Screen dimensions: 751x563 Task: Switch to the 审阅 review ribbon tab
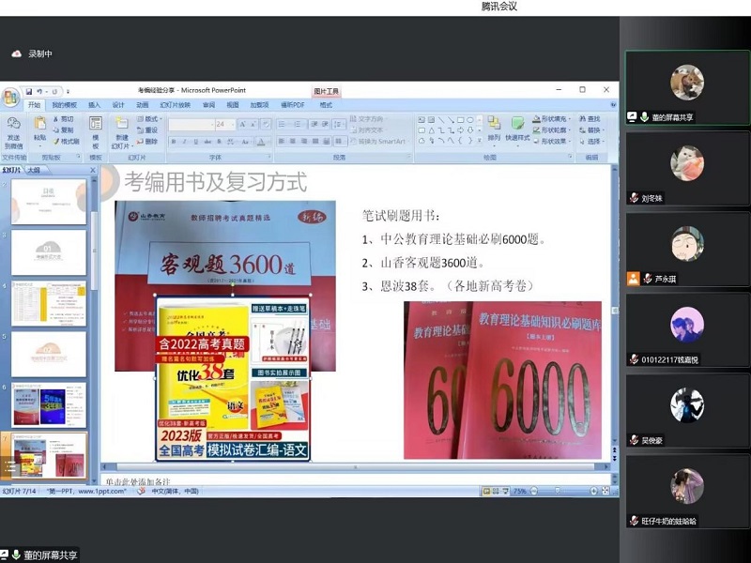[208, 105]
